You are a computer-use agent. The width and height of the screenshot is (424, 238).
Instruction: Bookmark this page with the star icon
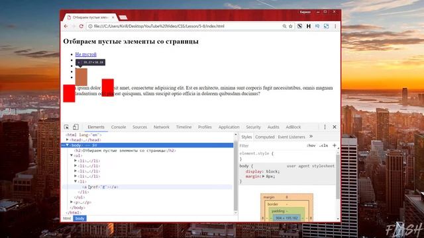(x=291, y=26)
